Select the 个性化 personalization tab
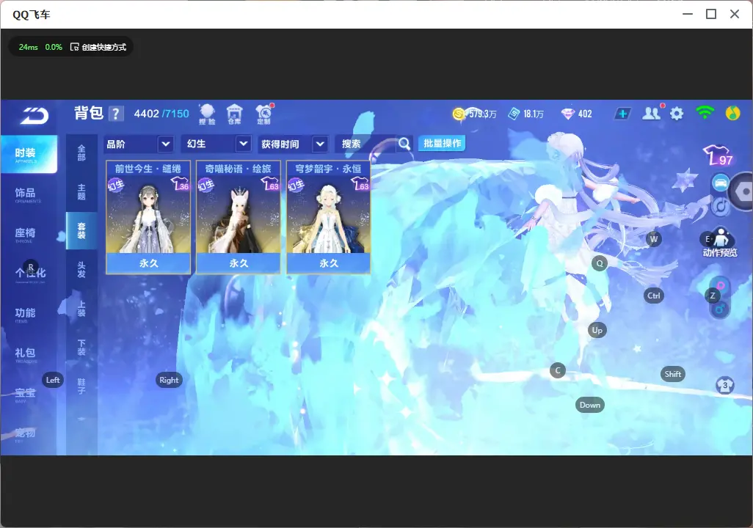Screen dimensions: 753x528 [x=29, y=274]
